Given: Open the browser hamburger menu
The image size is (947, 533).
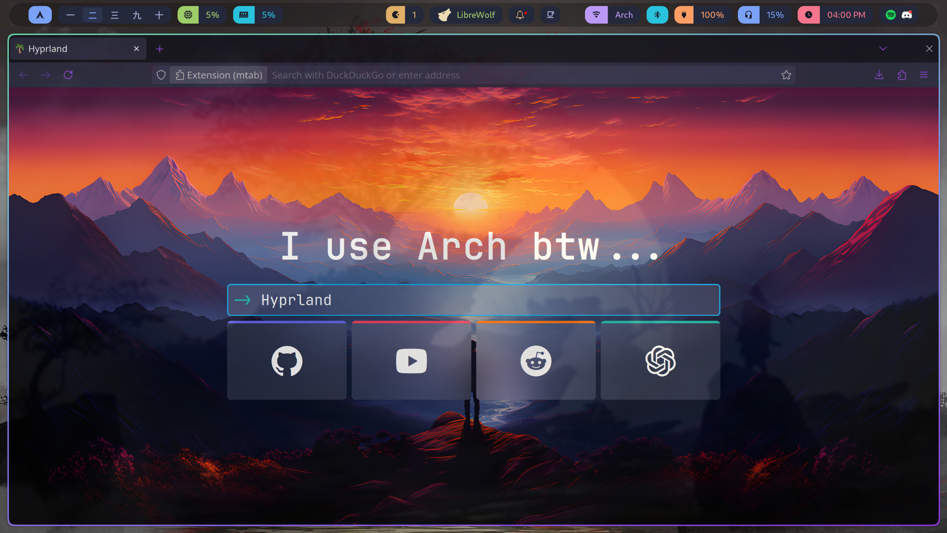Looking at the screenshot, I should (924, 75).
